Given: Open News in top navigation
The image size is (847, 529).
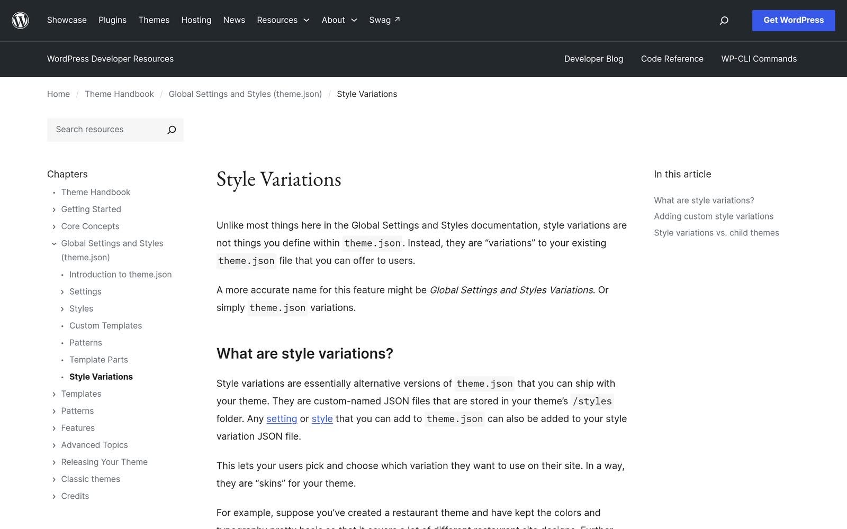Looking at the screenshot, I should click(x=234, y=20).
